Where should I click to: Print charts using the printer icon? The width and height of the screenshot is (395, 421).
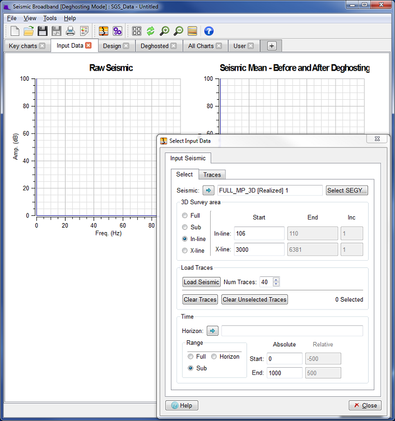point(70,31)
